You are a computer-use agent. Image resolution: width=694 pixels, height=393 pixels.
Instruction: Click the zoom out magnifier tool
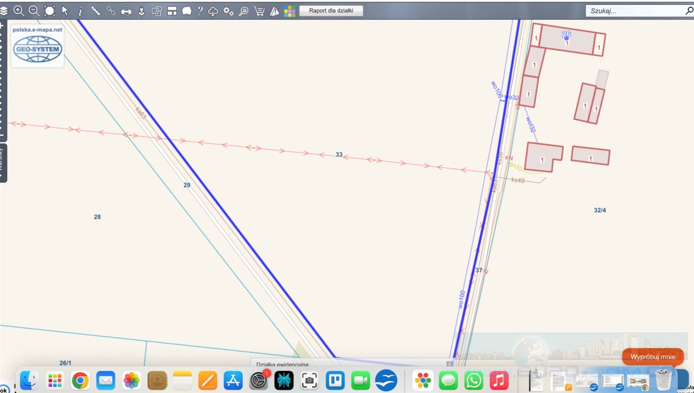coord(34,11)
